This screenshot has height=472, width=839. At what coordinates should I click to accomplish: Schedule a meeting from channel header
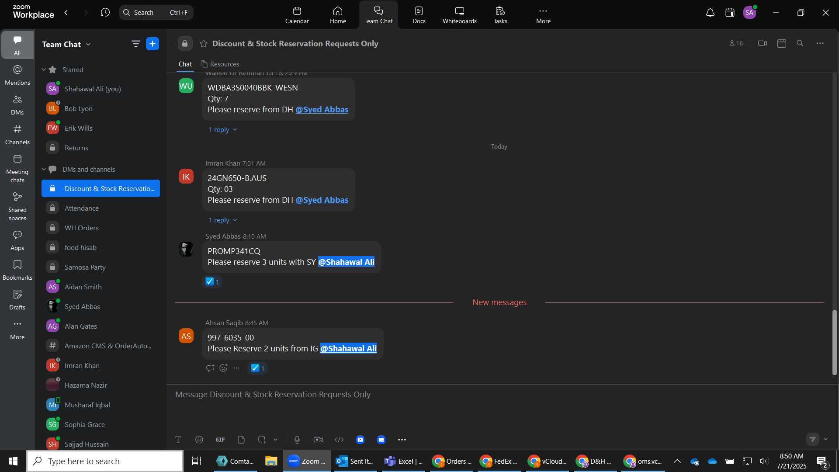click(x=782, y=43)
